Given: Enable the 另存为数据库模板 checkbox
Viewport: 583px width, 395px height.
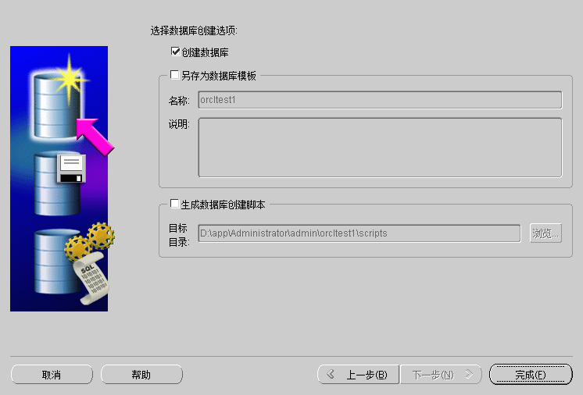Looking at the screenshot, I should pyautogui.click(x=174, y=75).
